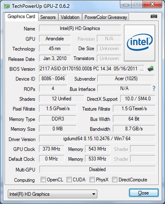The width and height of the screenshot is (165, 204).
Task: Click the DirectX Support value 10.0 / SM4.0
Action: (x=138, y=99)
